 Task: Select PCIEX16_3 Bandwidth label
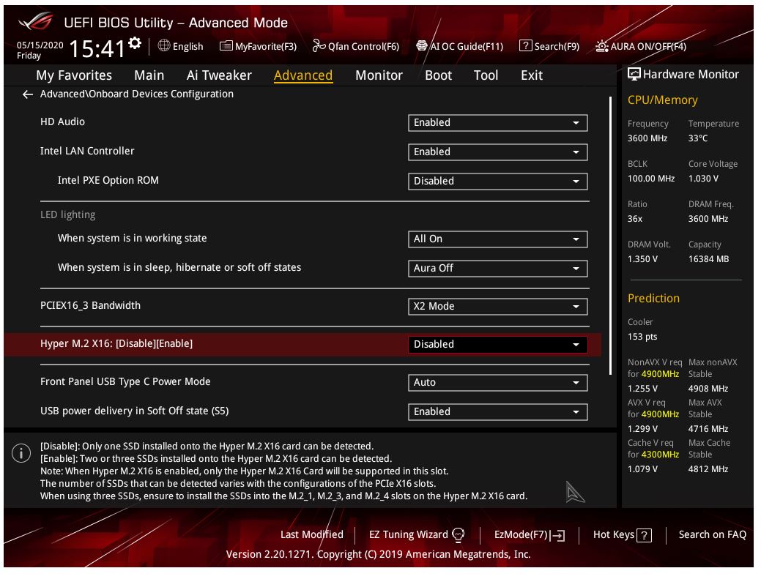90,305
